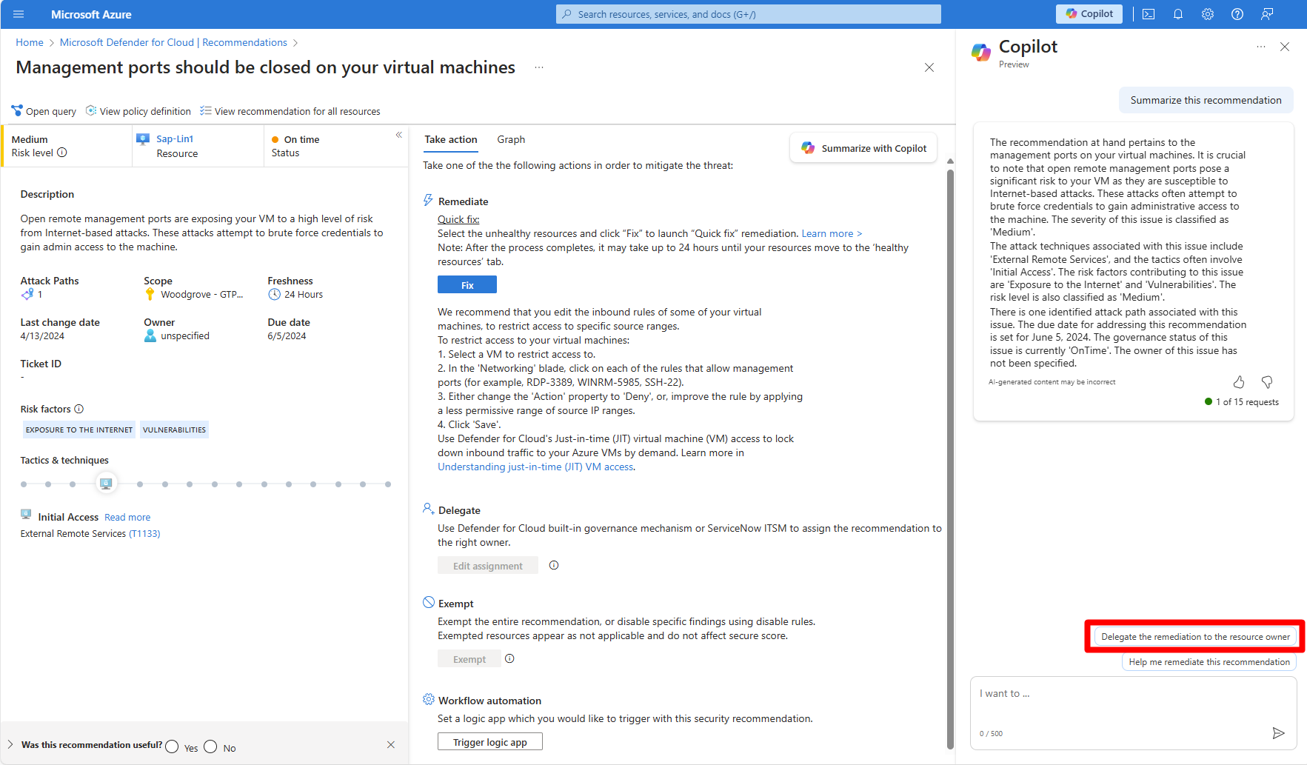Click Summarize with Copilot button
The height and width of the screenshot is (765, 1307).
(x=863, y=148)
